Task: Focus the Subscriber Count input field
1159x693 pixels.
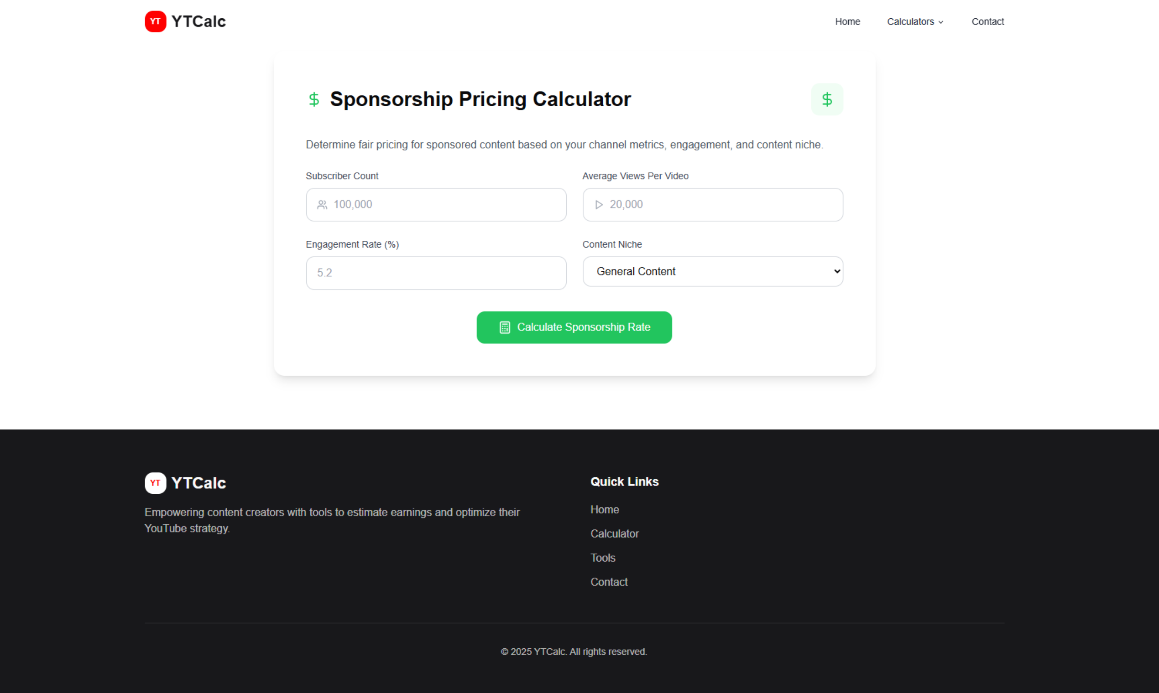Action: (436, 205)
